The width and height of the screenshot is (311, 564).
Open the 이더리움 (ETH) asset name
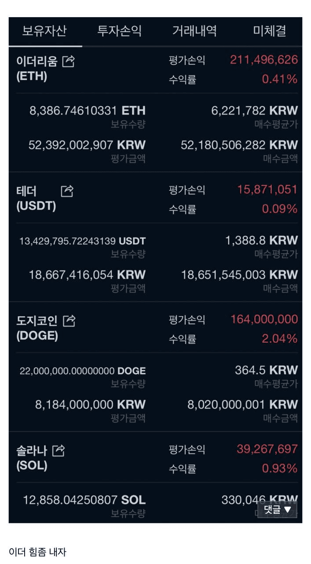37,68
